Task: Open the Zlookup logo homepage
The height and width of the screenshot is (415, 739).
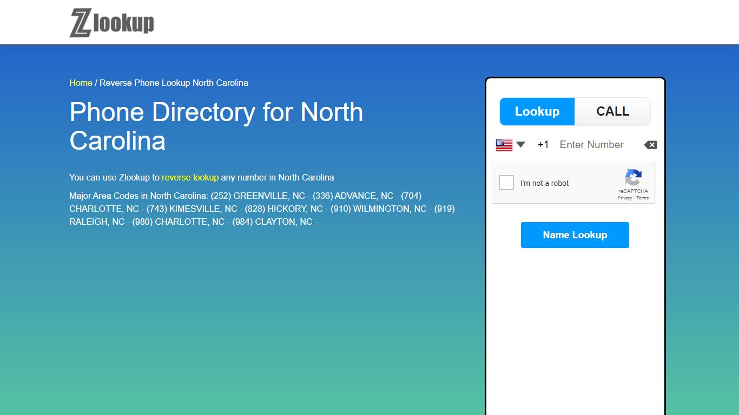Action: coord(111,23)
